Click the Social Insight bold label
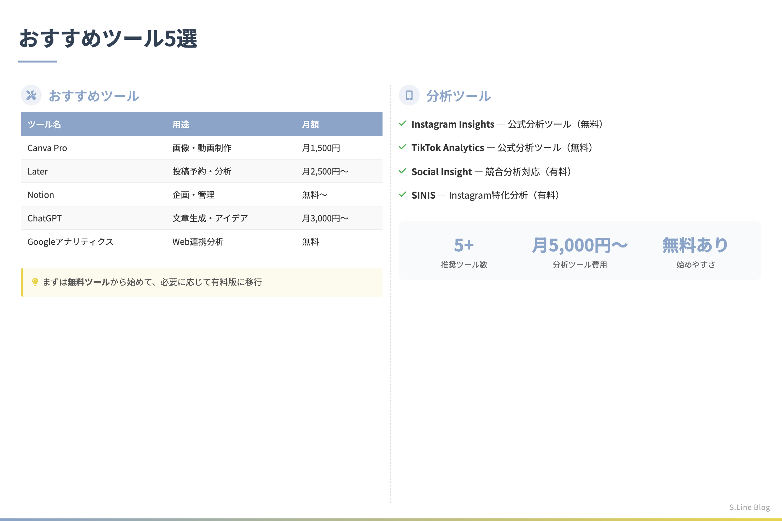 pos(442,172)
